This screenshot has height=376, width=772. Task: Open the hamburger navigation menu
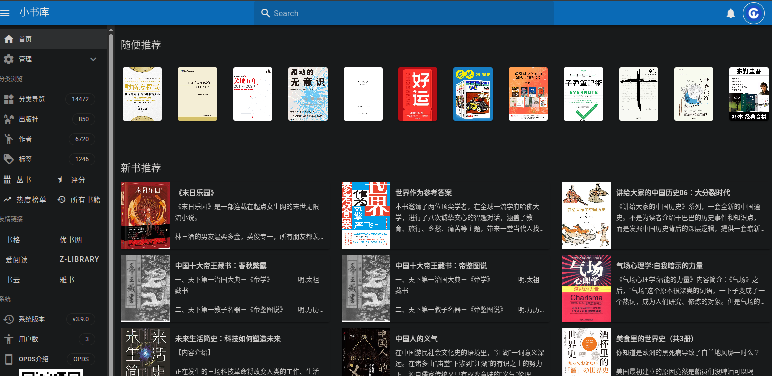click(5, 13)
